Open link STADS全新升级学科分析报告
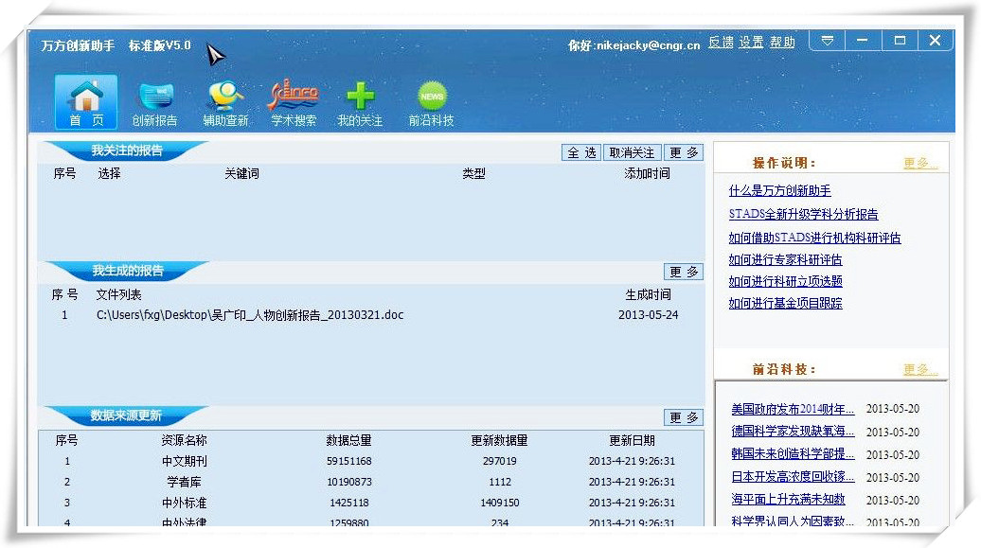The width and height of the screenshot is (981, 548). point(803,215)
